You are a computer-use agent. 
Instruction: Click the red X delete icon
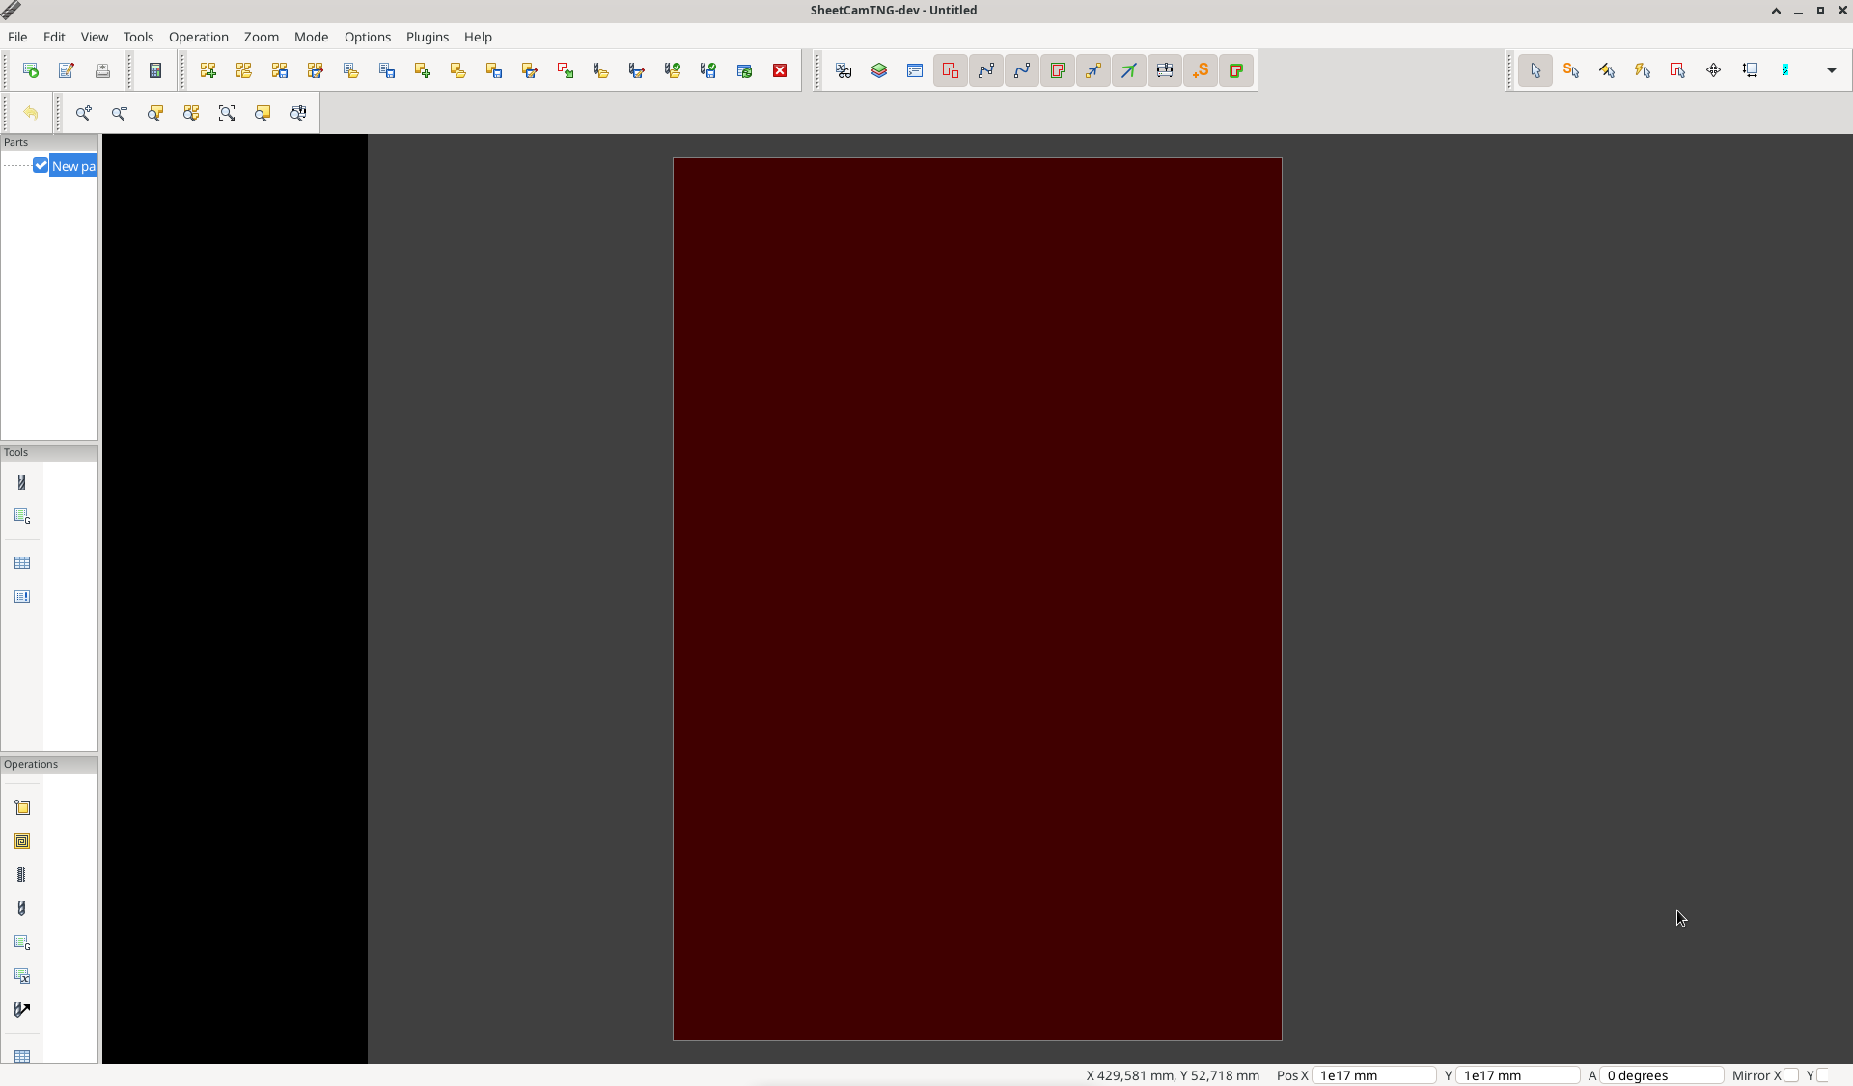click(780, 70)
